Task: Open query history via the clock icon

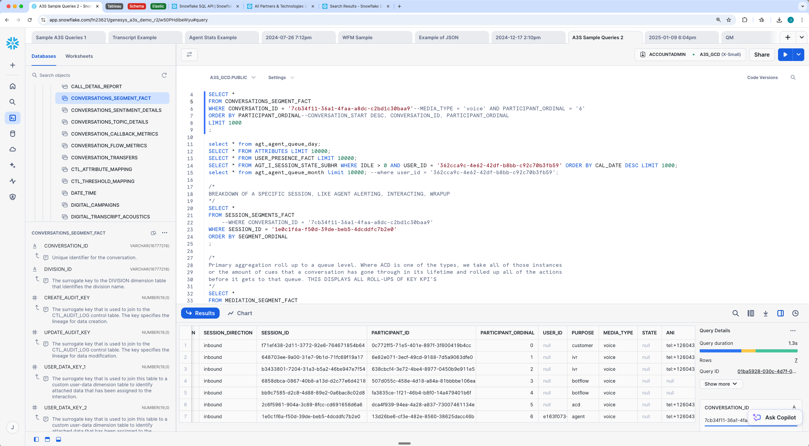Action: [796, 313]
